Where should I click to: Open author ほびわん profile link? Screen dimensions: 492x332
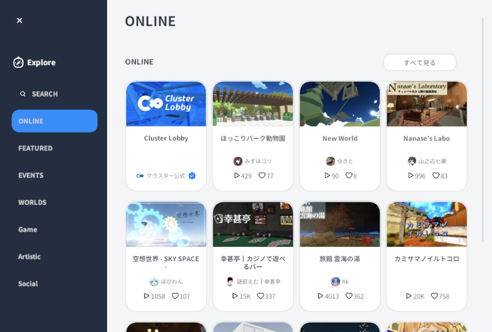tap(172, 282)
